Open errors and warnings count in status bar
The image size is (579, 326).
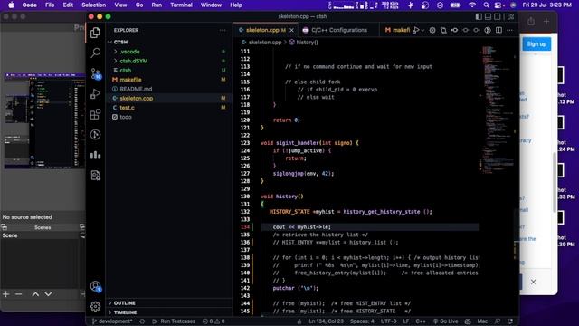(214, 321)
